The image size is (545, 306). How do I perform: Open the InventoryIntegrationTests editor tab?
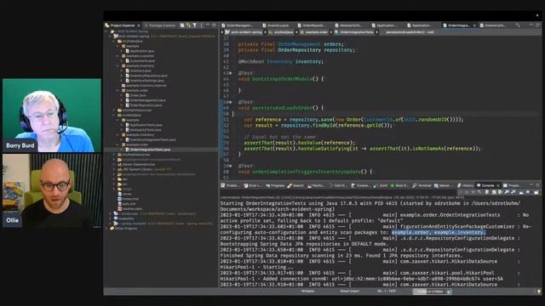click(x=493, y=25)
